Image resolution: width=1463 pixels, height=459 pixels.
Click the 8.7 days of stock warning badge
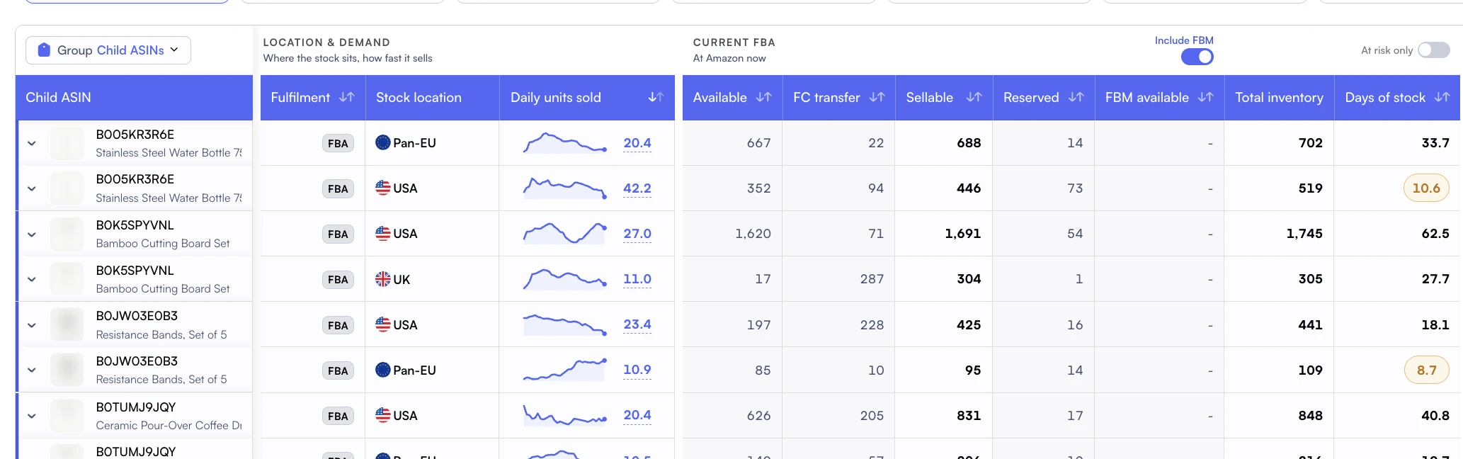(x=1426, y=370)
